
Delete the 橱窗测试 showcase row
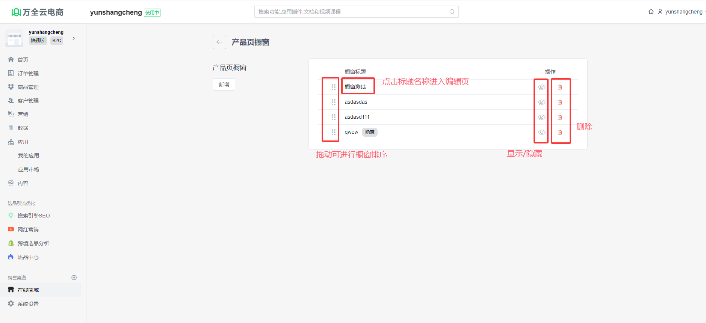[559, 87]
